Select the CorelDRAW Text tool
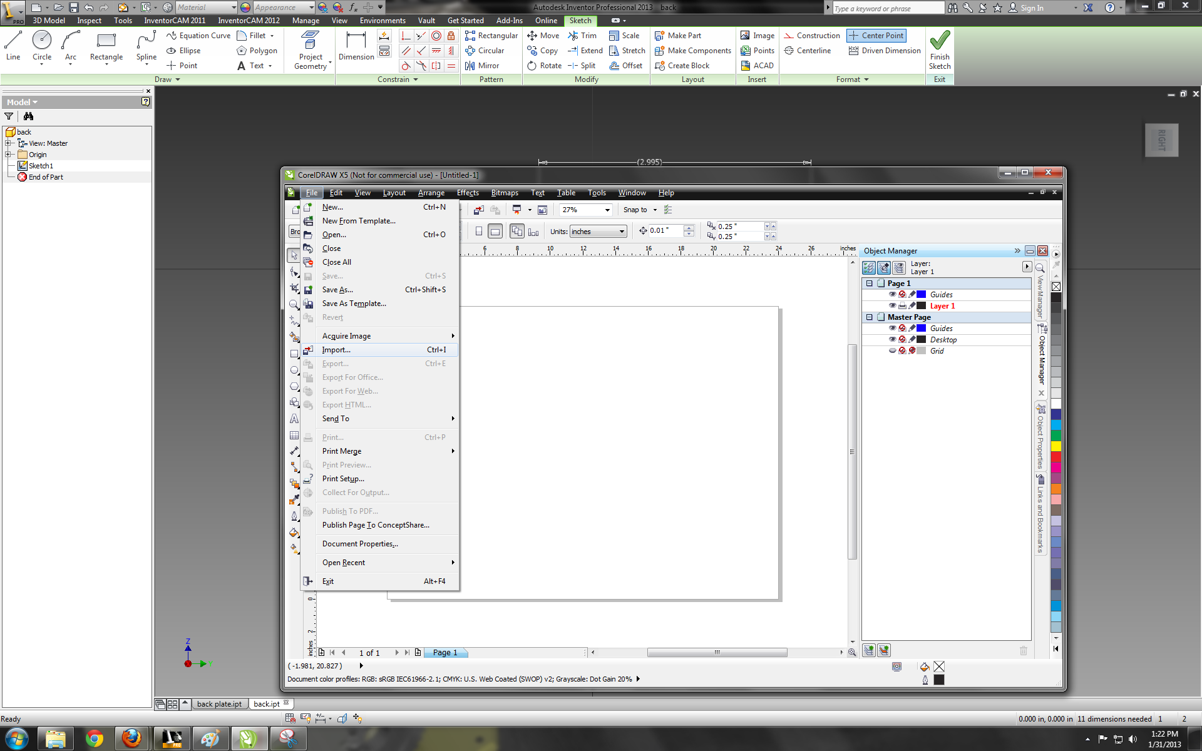Viewport: 1202px width, 751px height. (x=294, y=419)
